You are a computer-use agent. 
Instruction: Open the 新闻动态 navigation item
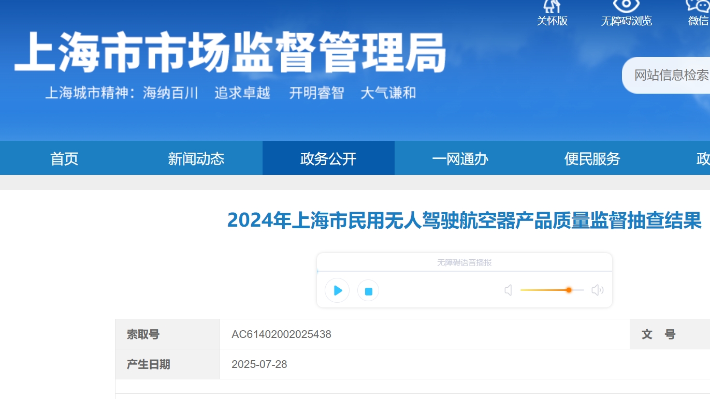point(196,158)
